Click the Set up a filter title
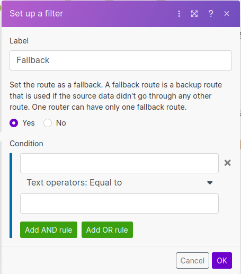241x274 pixels. [x=37, y=14]
